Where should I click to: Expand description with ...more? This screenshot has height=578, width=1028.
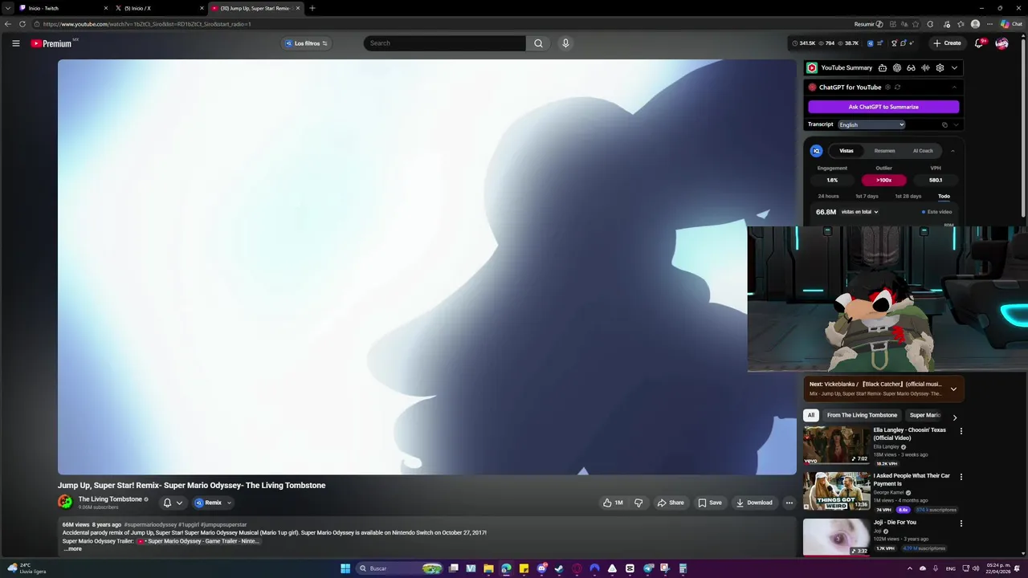pyautogui.click(x=73, y=549)
